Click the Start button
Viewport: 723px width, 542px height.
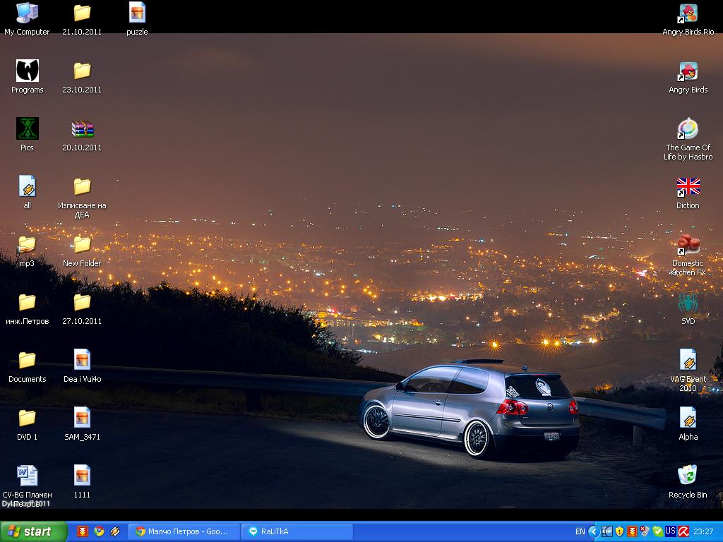click(33, 531)
